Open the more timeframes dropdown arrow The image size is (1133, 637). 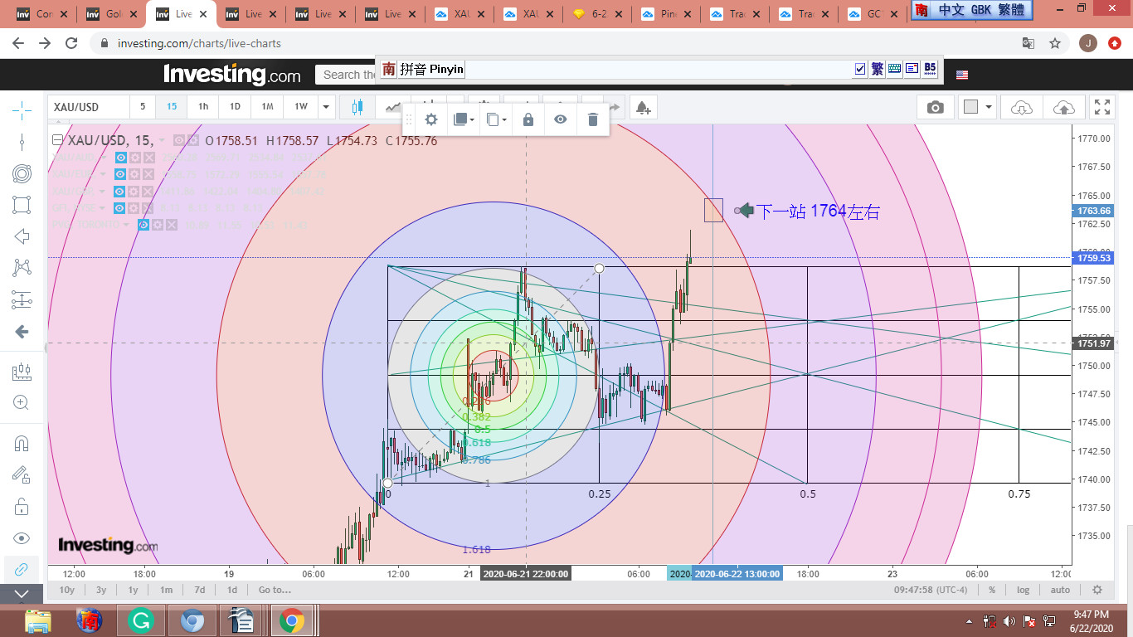pos(327,107)
